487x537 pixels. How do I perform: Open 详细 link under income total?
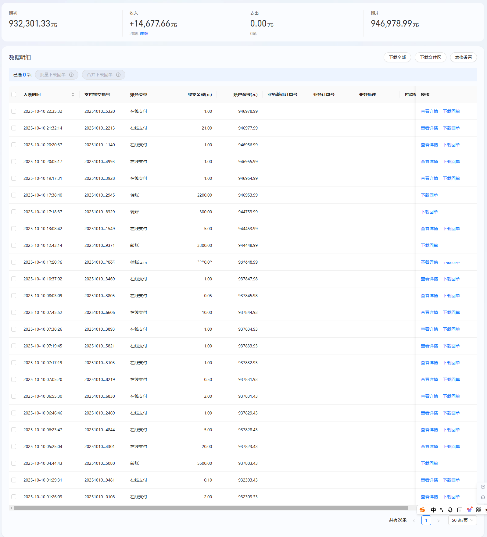pos(144,34)
